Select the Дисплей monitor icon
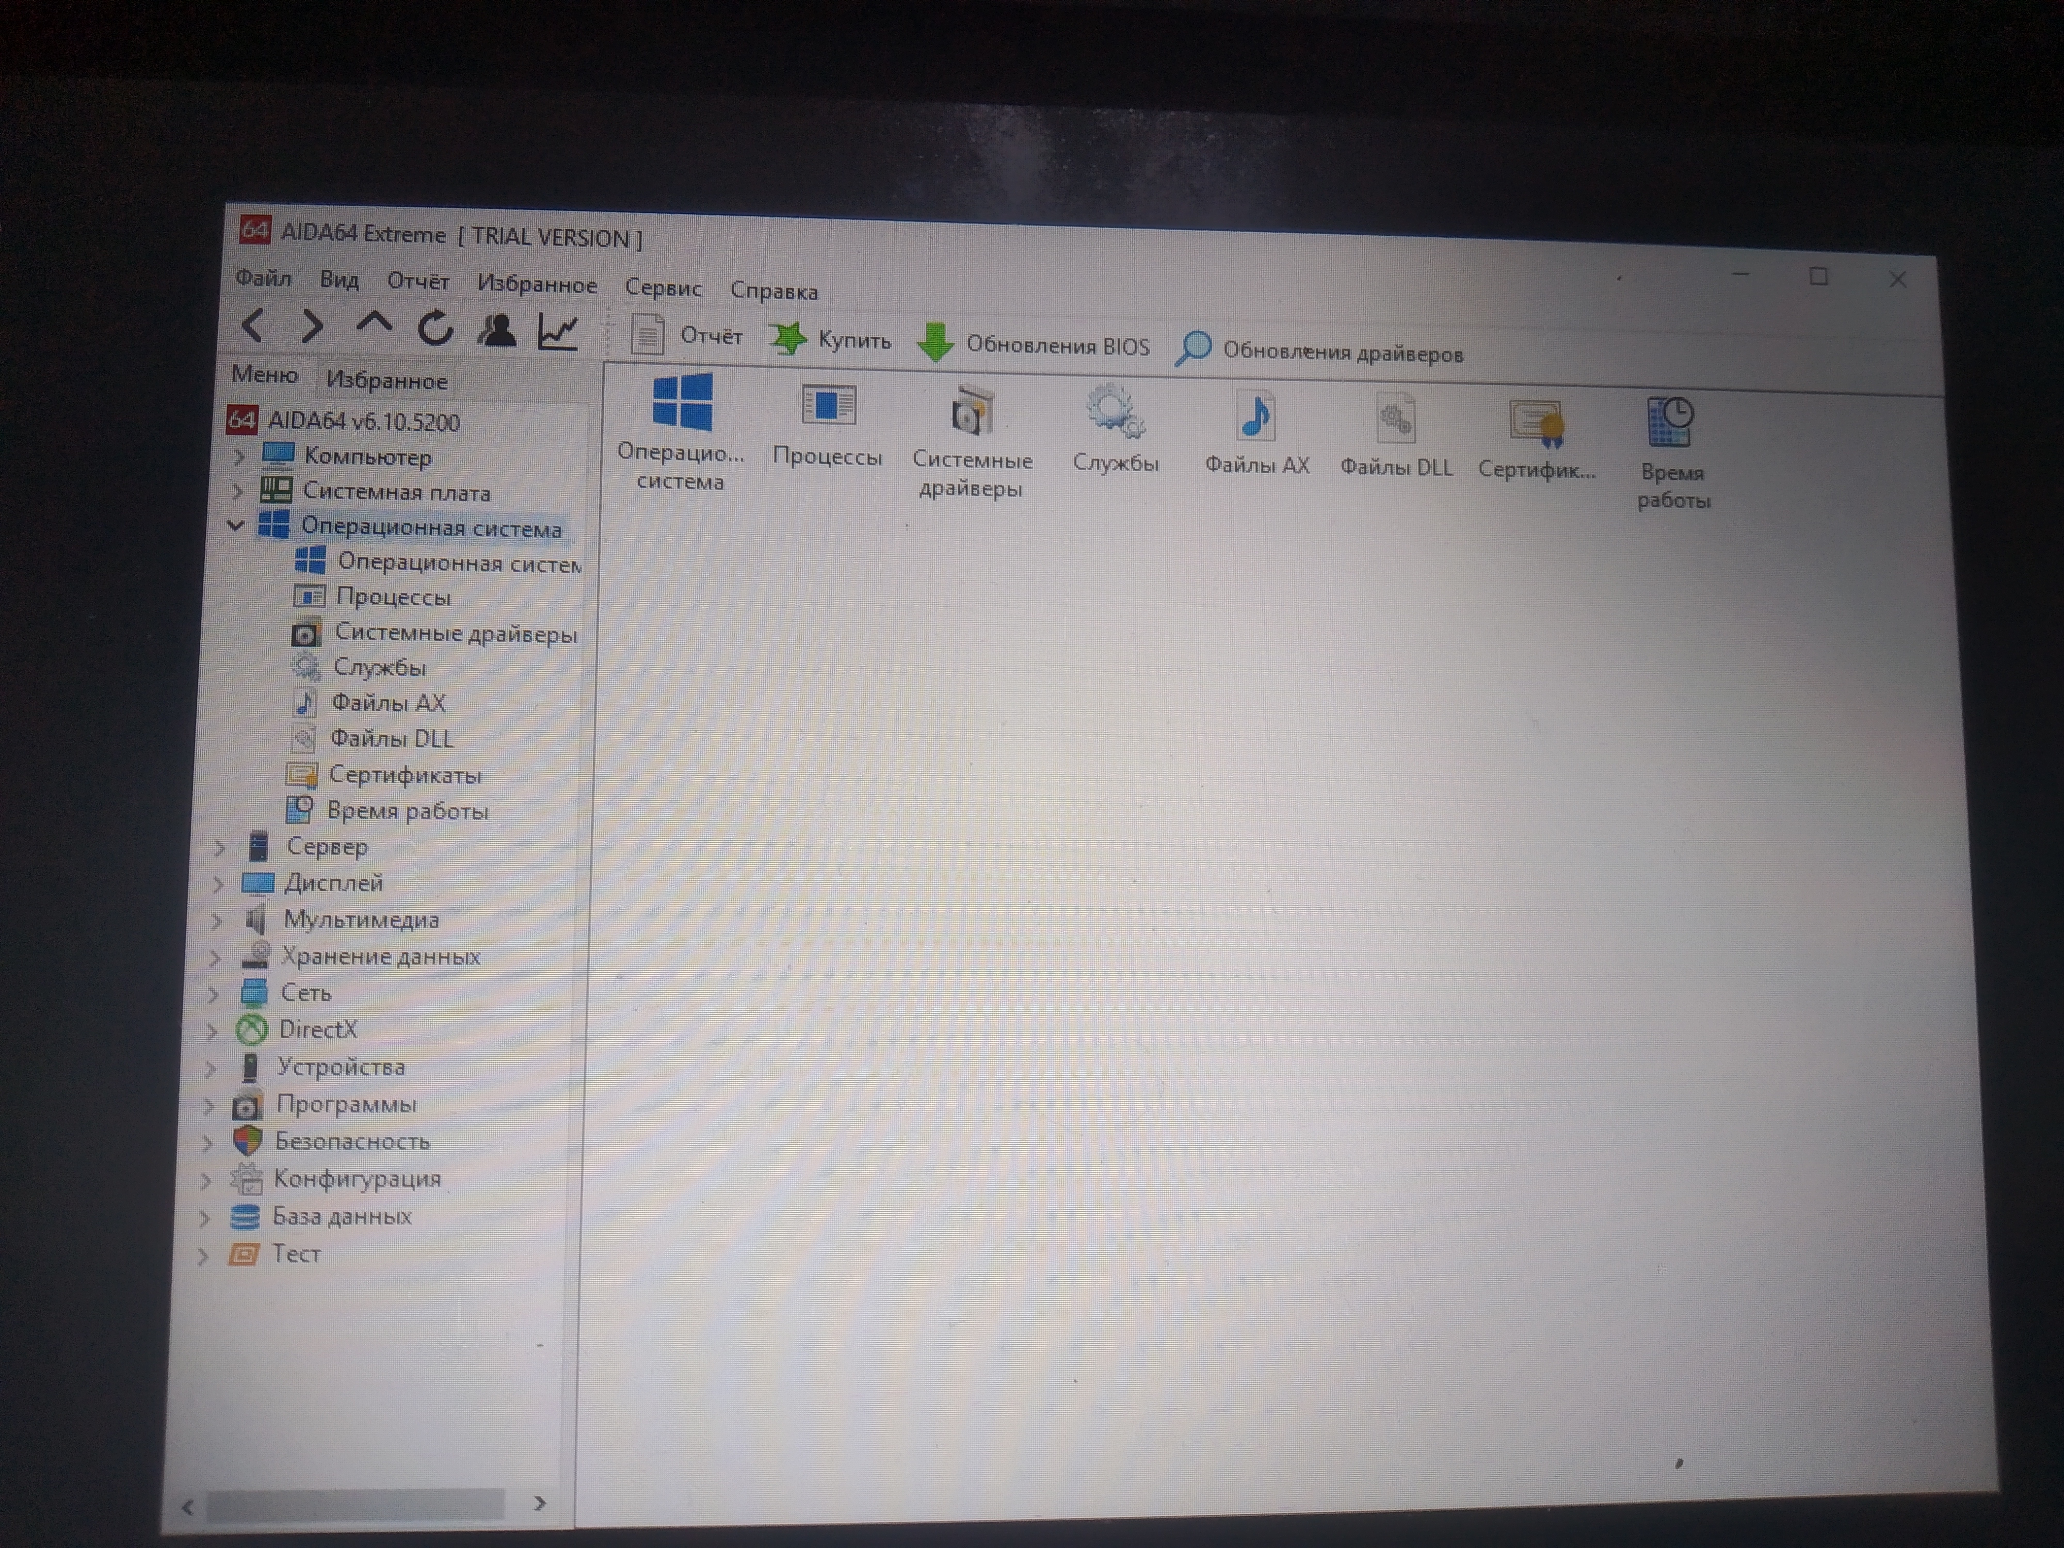2064x1548 pixels. [x=257, y=883]
